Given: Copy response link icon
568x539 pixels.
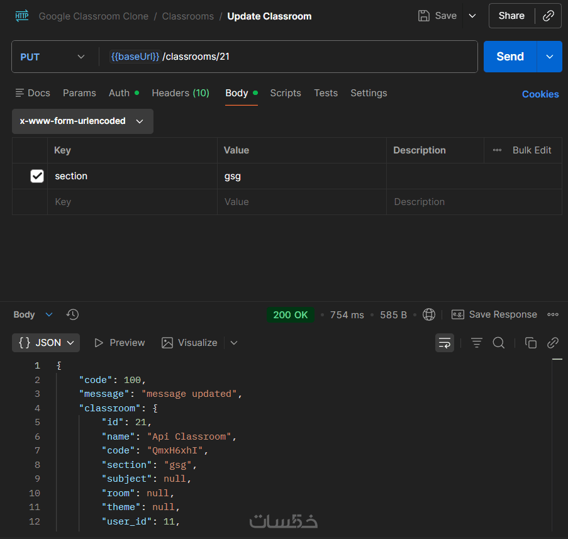Looking at the screenshot, I should (x=553, y=343).
